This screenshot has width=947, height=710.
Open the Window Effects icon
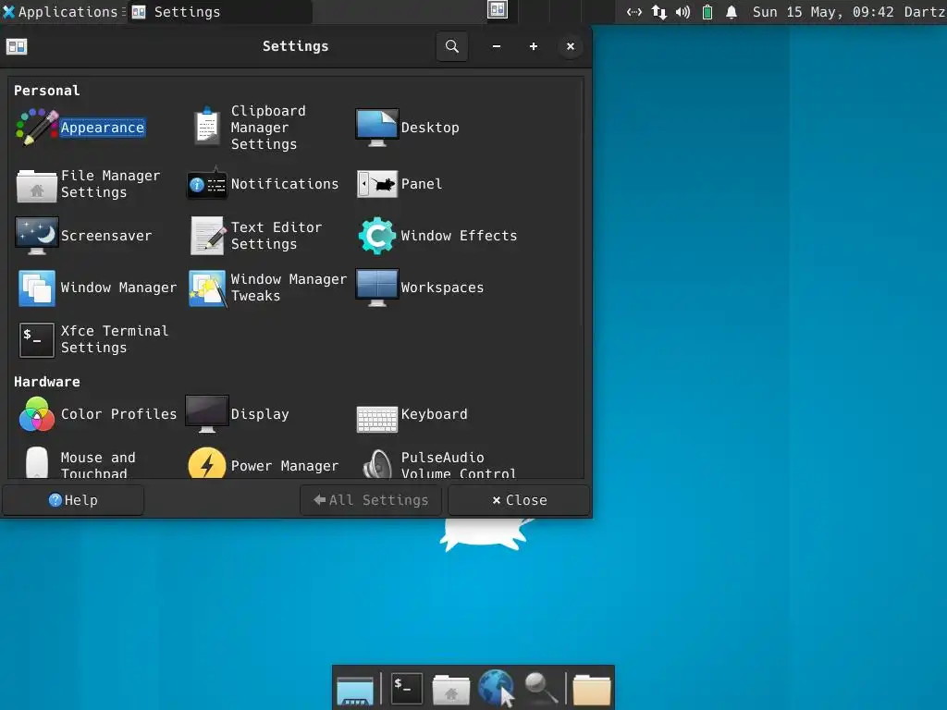coord(377,236)
